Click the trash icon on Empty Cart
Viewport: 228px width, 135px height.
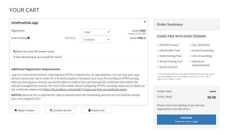pos(90,110)
